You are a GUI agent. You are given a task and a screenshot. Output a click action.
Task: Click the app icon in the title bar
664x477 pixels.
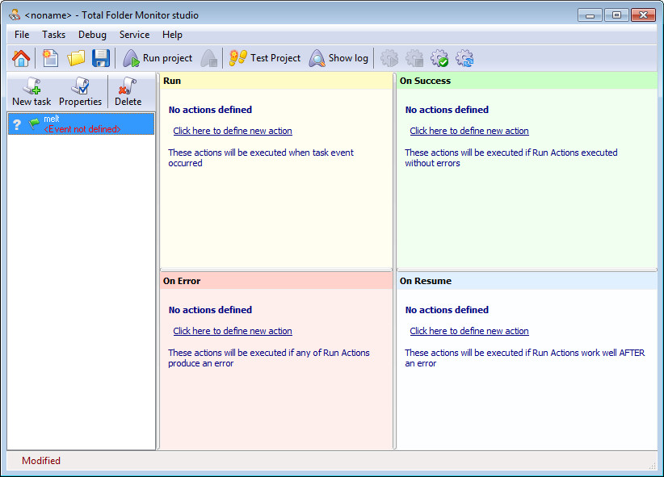click(15, 15)
